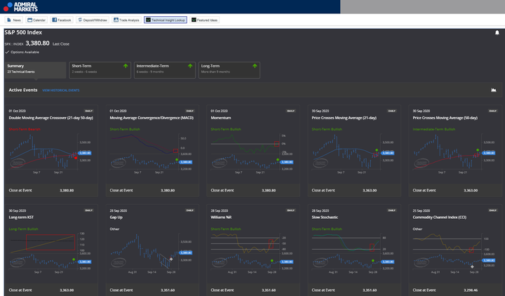Open Deposit/Withdraw from the toolbar
Screen dimensions: 505x296
pos(93,20)
